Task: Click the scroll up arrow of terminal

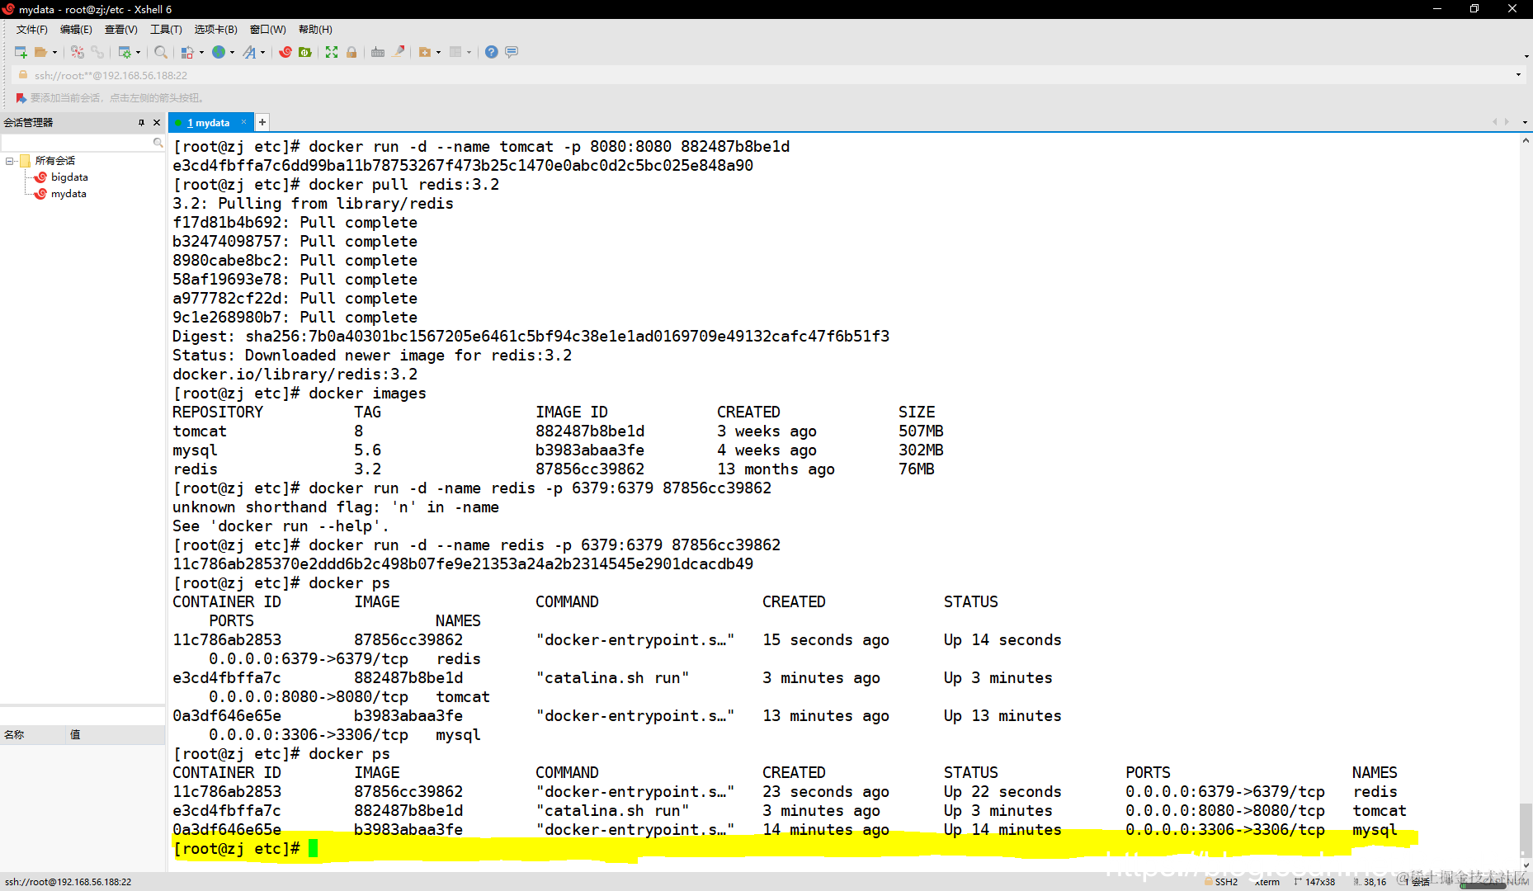Action: [1526, 140]
